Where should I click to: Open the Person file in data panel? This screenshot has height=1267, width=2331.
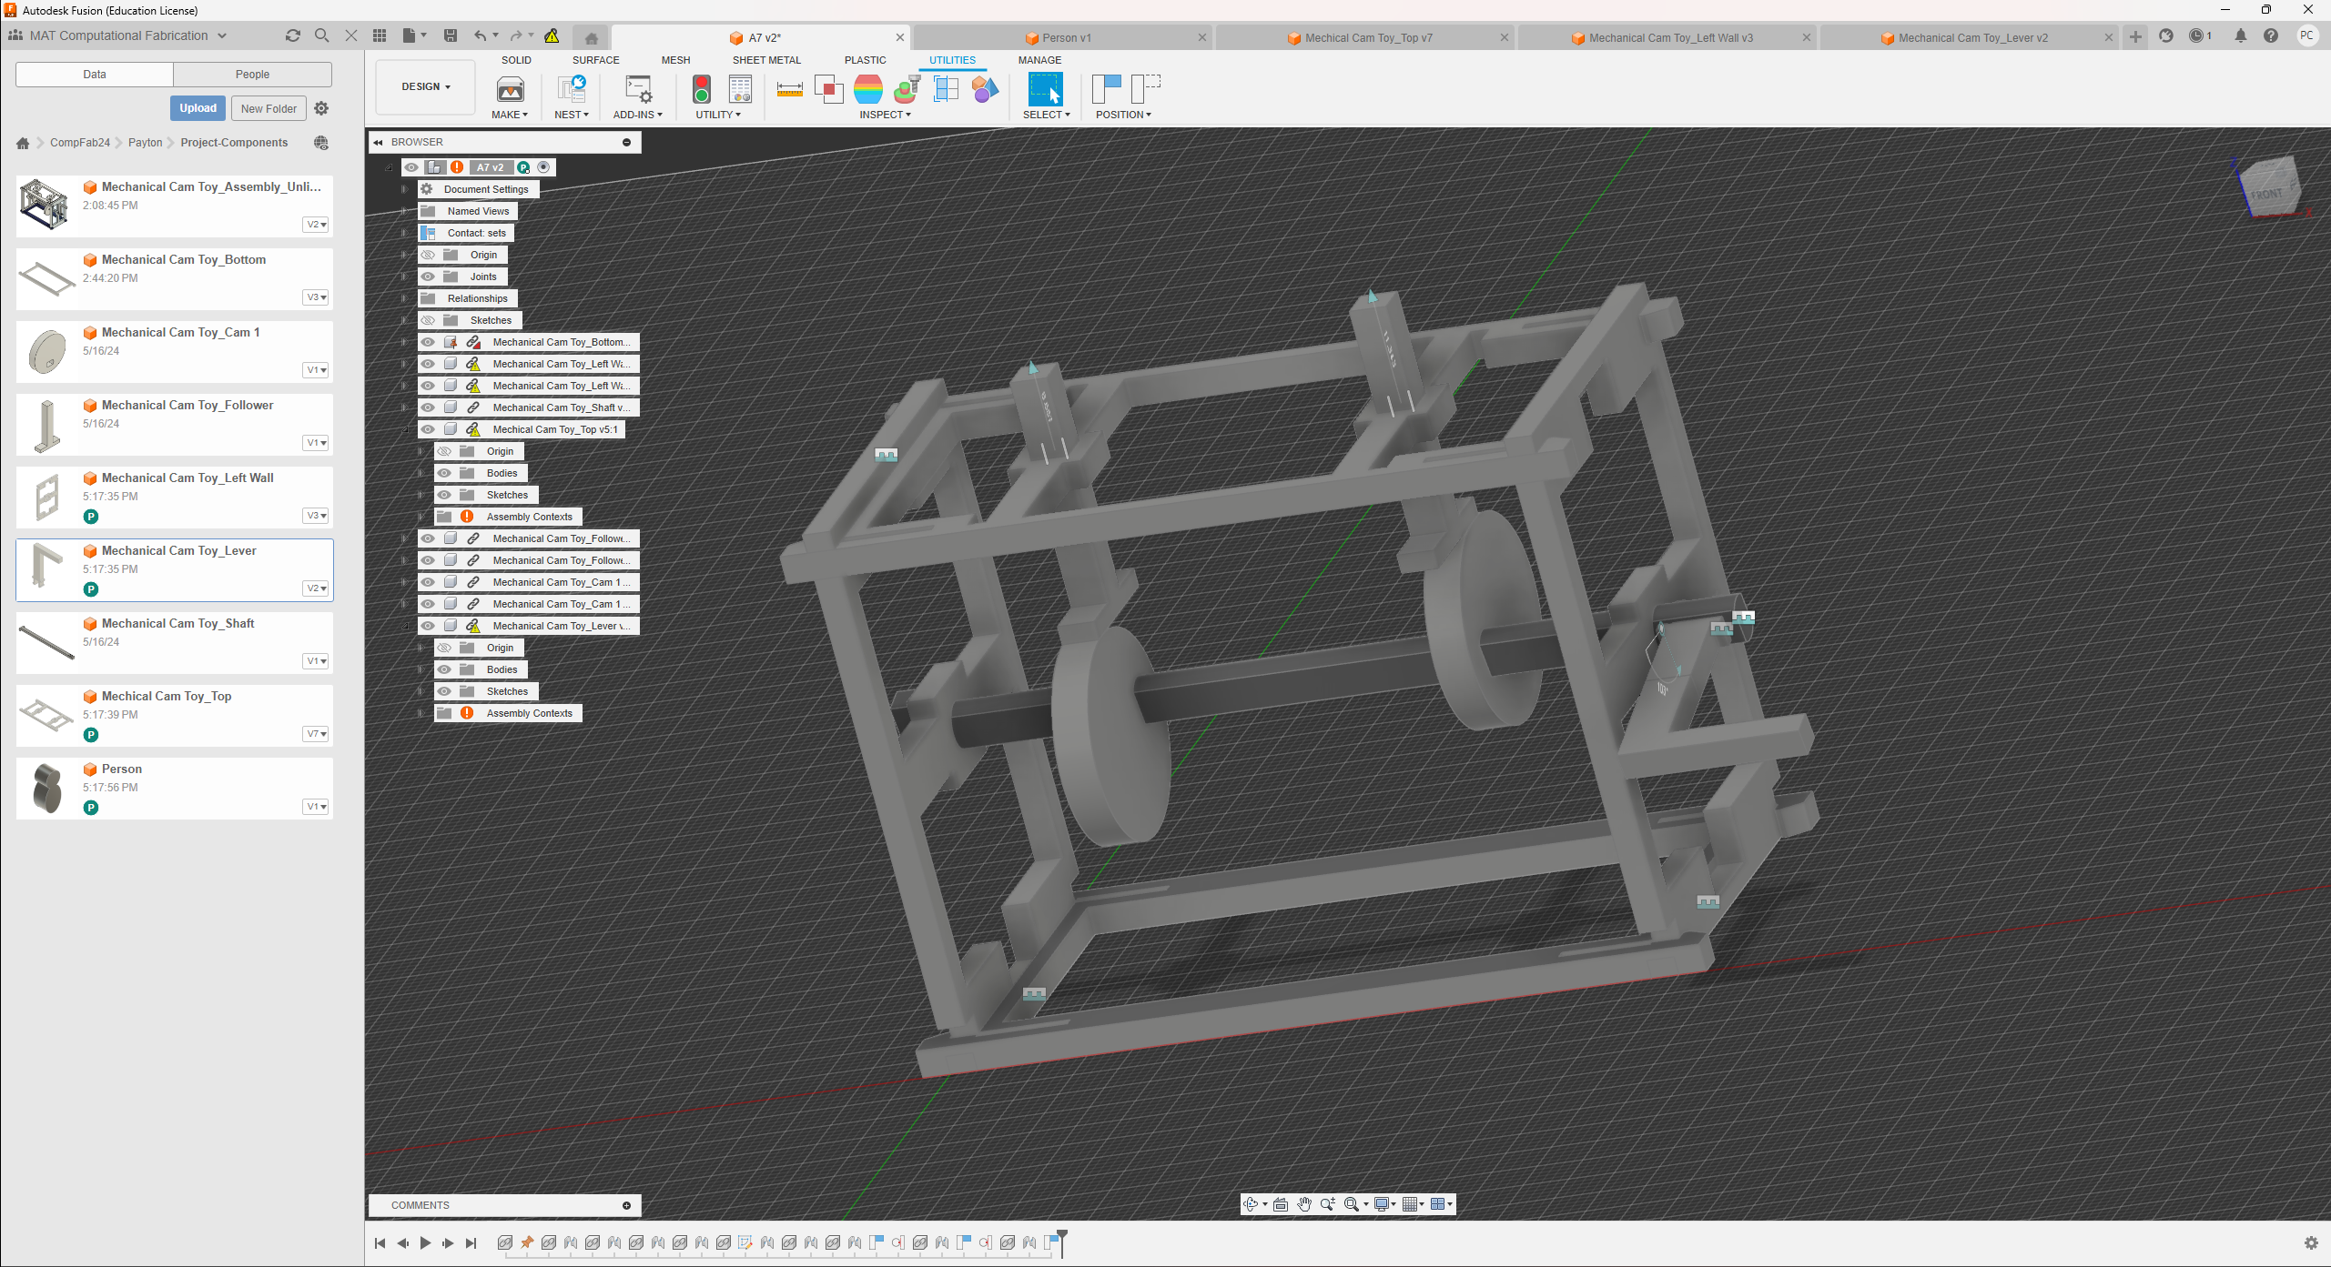(175, 789)
